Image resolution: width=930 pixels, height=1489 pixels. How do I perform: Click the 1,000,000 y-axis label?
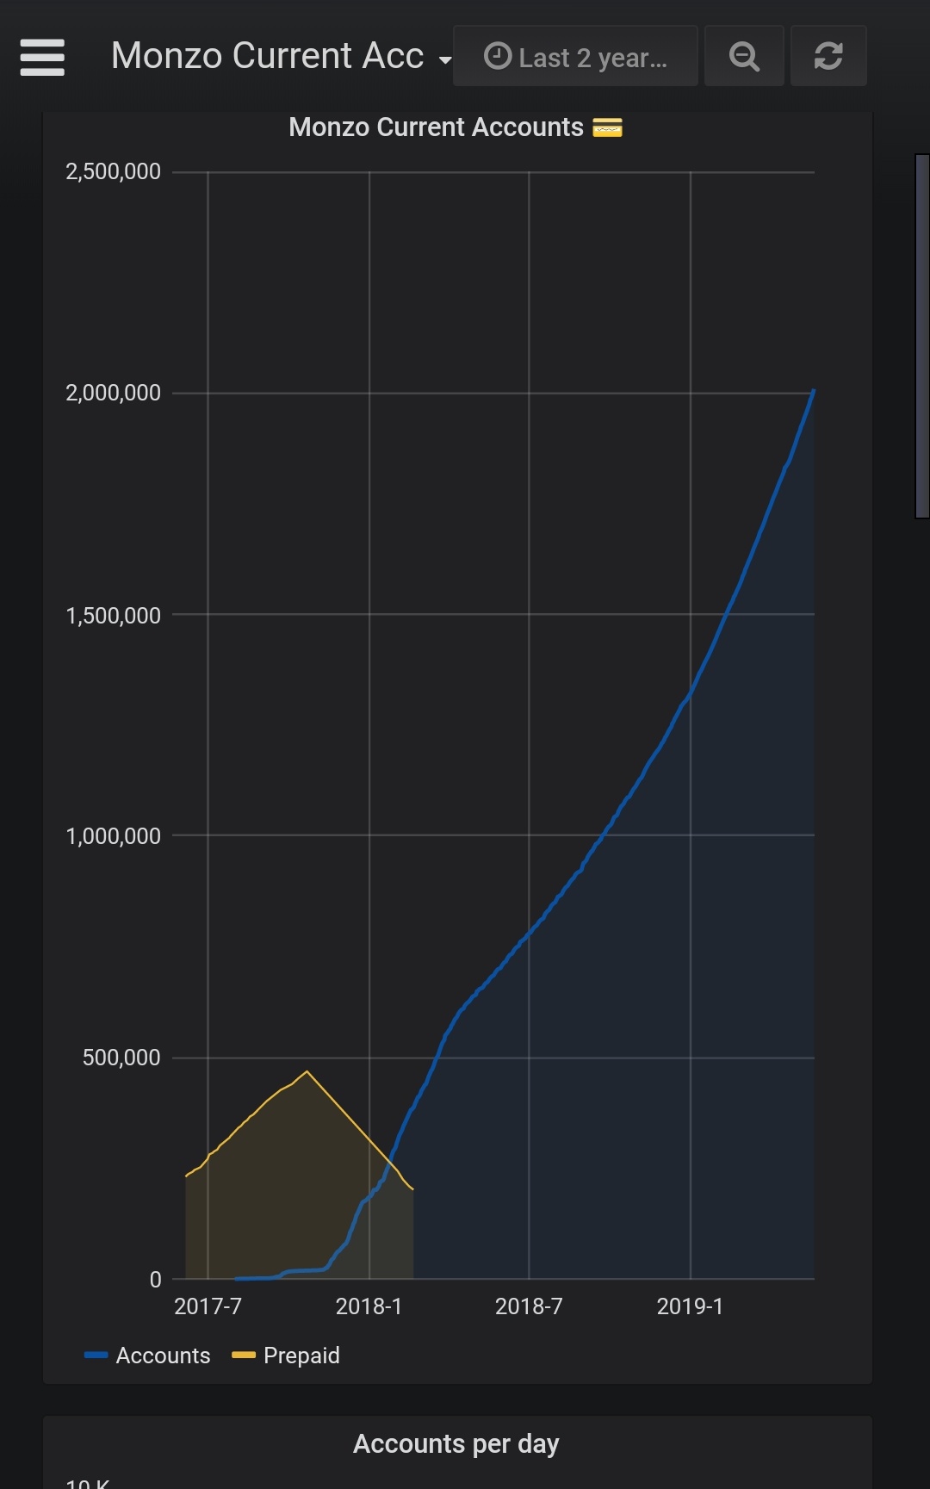(x=113, y=836)
